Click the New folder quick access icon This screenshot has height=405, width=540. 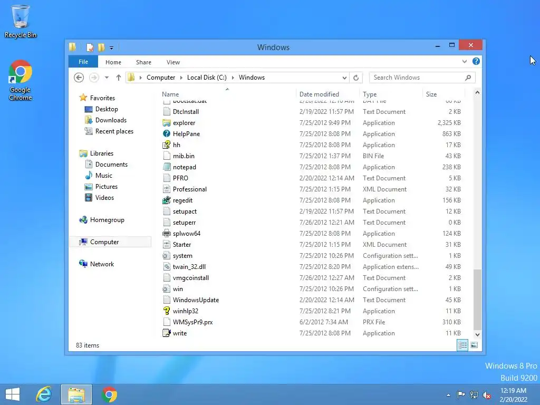click(101, 47)
